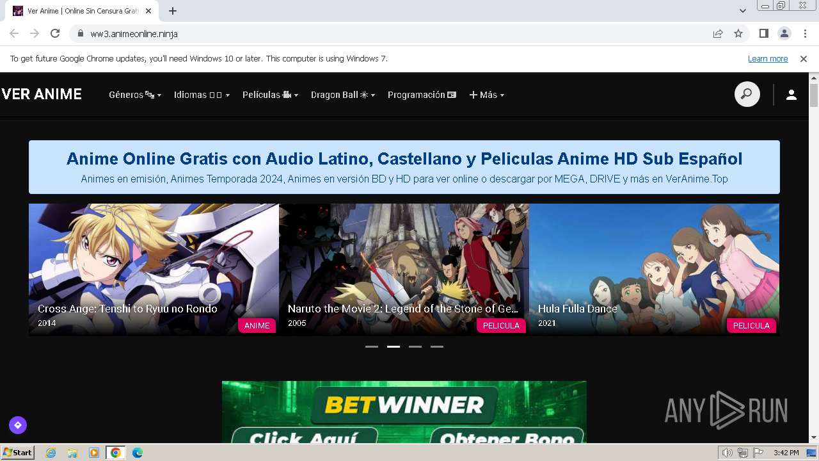Select the first carousel indicator
This screenshot has height=461, width=819.
tap(372, 346)
